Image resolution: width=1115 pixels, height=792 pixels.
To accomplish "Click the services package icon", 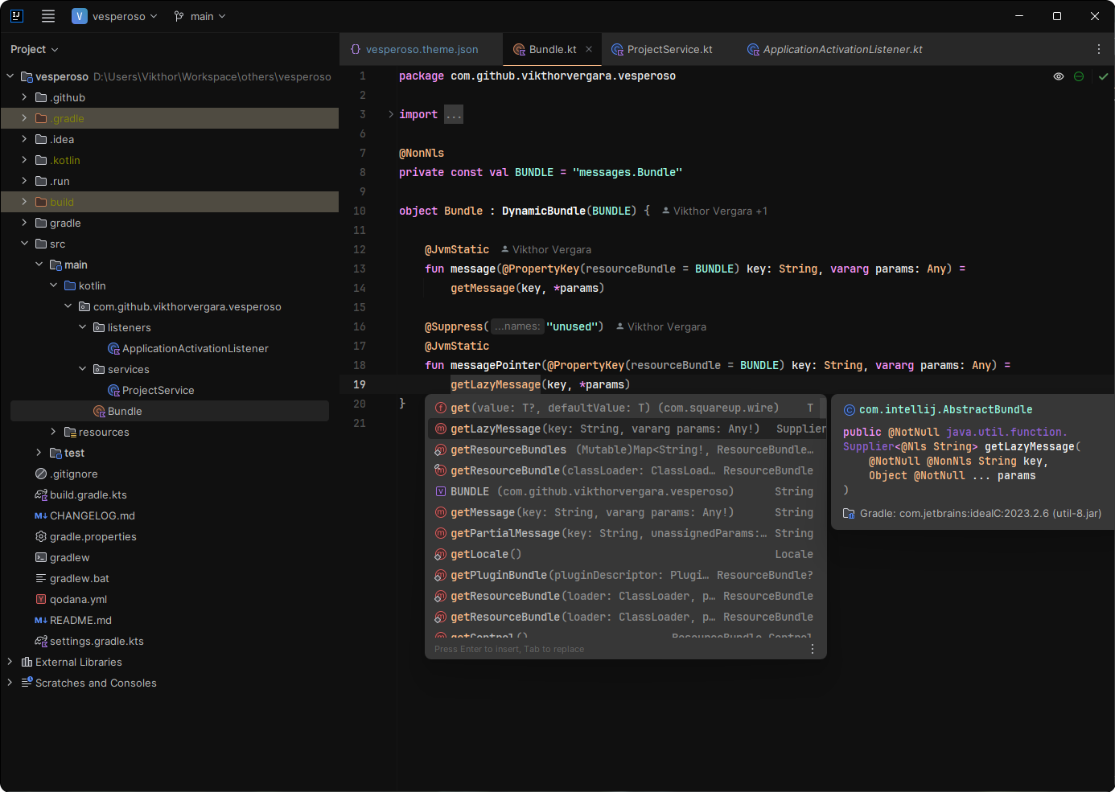I will tap(99, 369).
